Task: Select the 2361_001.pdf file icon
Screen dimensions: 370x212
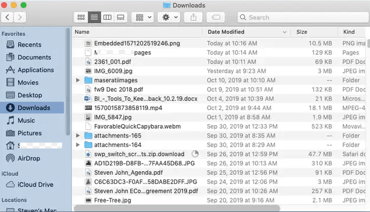Action: [88, 62]
